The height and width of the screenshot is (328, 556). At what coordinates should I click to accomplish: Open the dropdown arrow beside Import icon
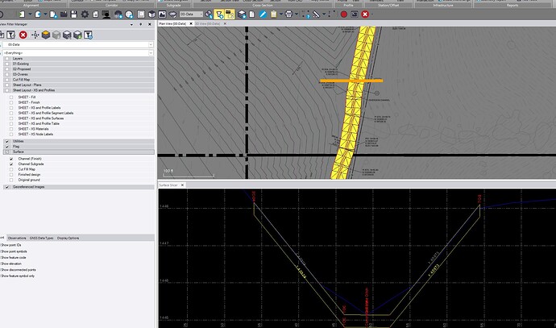30,15
